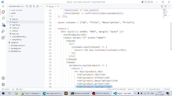This screenshot has width=172, height=96.
Task: Open Sublime Text from taskbar
Action: tap(66, 93)
